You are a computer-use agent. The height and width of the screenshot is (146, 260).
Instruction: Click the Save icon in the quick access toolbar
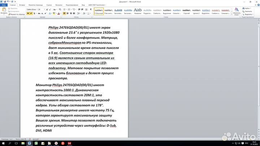5,1
